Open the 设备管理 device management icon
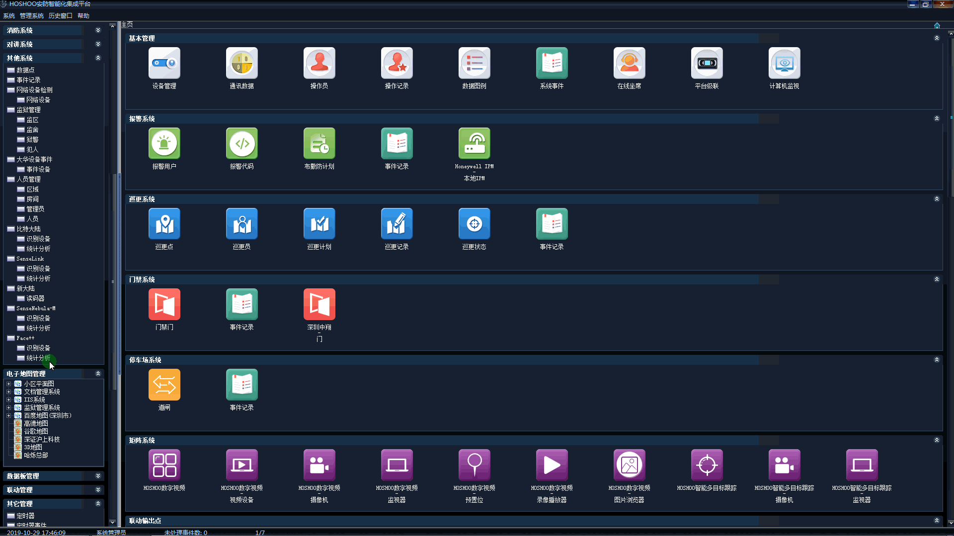The width and height of the screenshot is (954, 536). tap(164, 64)
